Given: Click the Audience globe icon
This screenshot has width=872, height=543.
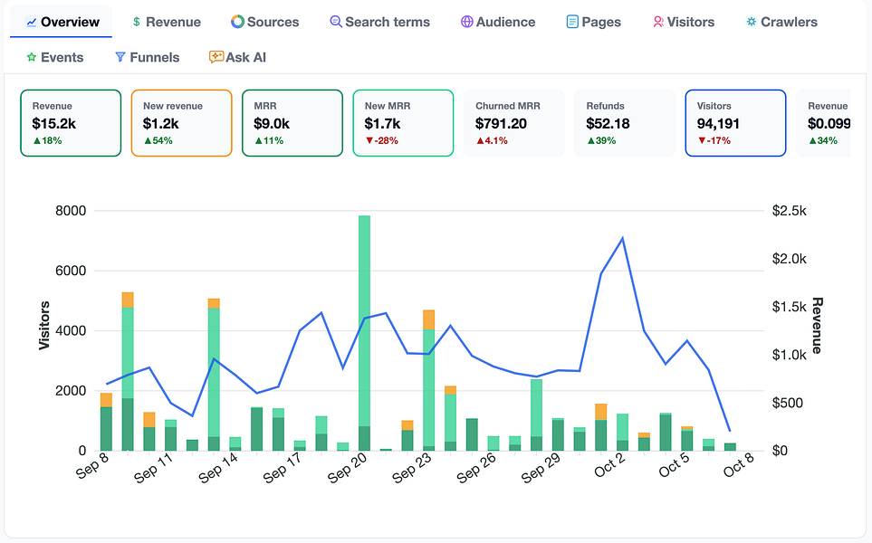Looking at the screenshot, I should pyautogui.click(x=467, y=22).
